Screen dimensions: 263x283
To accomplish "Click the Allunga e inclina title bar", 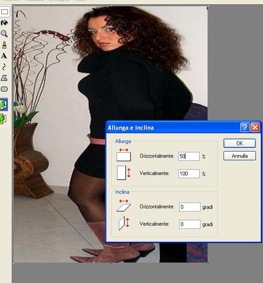I will point(173,128).
